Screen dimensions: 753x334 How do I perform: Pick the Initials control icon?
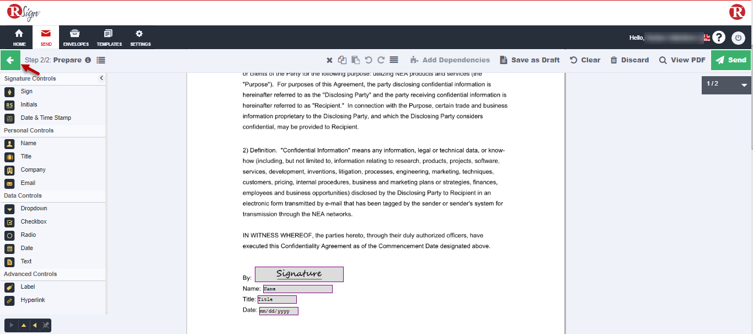click(9, 105)
